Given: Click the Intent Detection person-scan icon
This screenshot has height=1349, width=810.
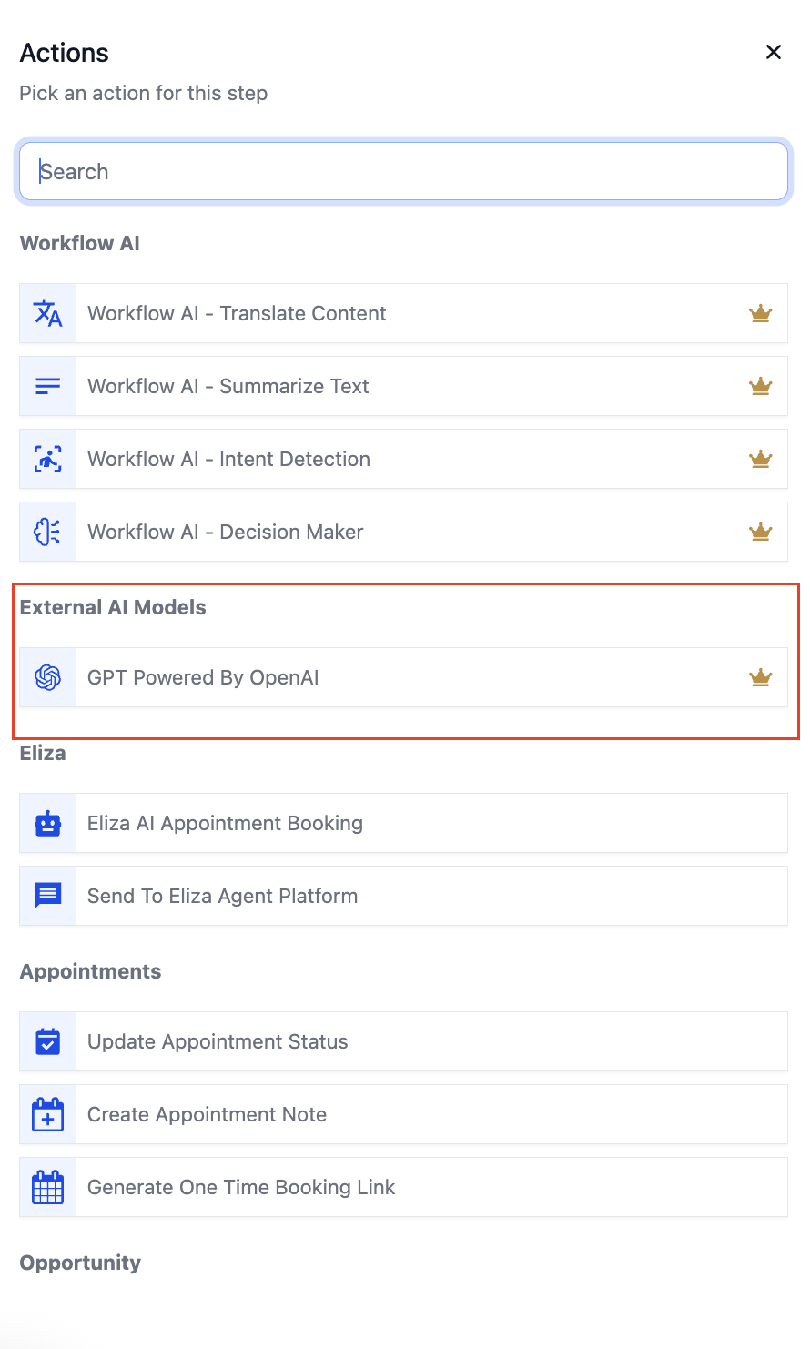Looking at the screenshot, I should [x=48, y=459].
